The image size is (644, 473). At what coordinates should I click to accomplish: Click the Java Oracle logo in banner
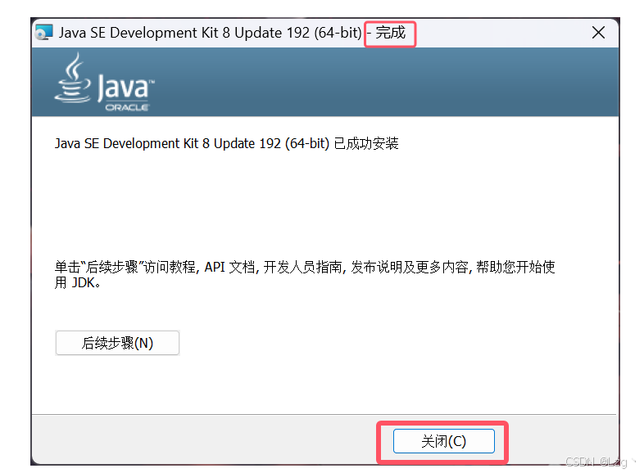tap(105, 82)
